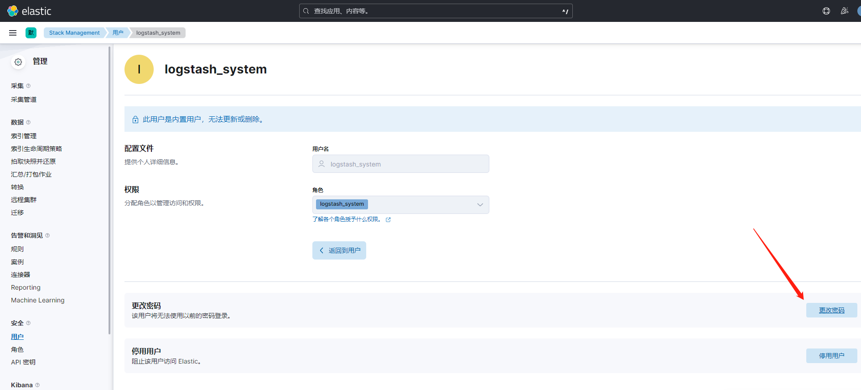Open Reporting in sidebar
The image size is (861, 390).
coord(26,287)
